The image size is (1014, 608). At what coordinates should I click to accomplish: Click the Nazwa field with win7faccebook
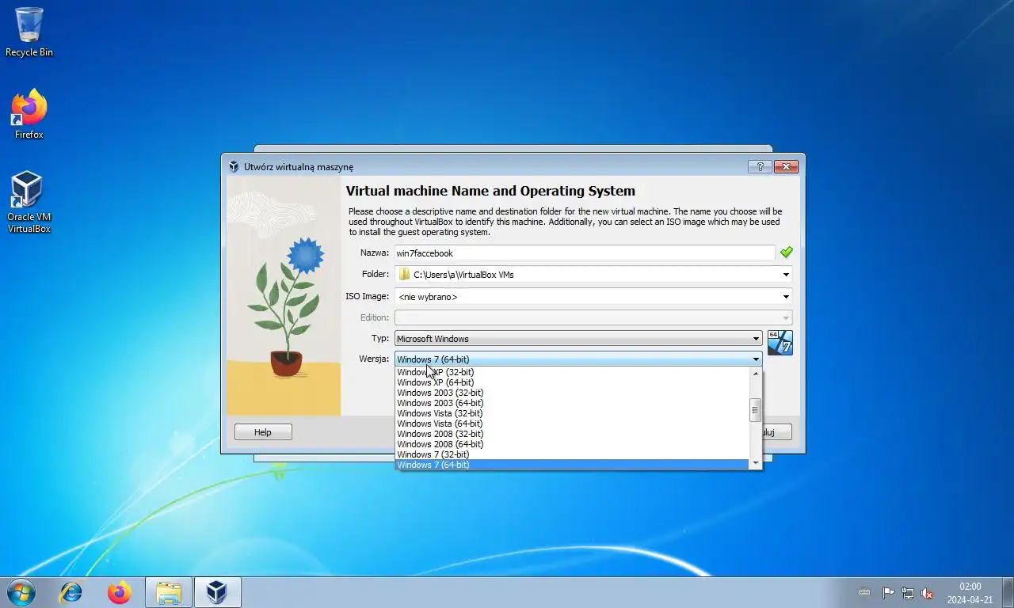tap(585, 253)
